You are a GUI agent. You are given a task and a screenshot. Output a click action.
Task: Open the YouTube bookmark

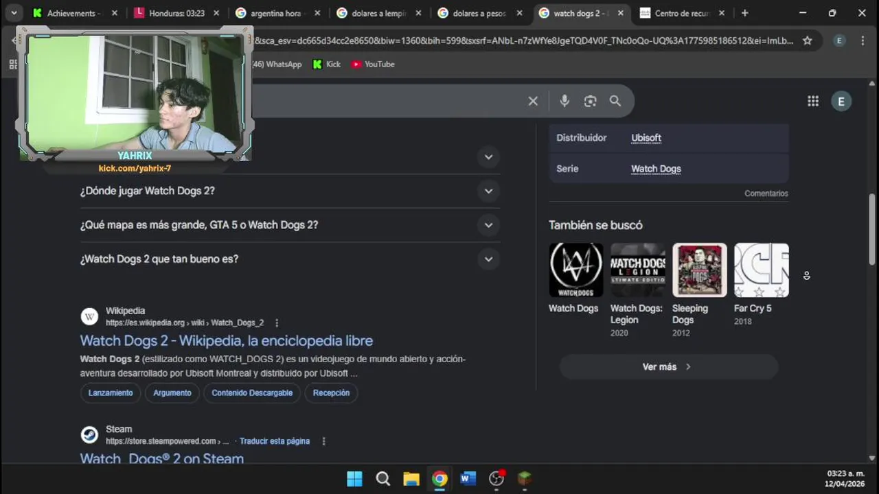(373, 64)
